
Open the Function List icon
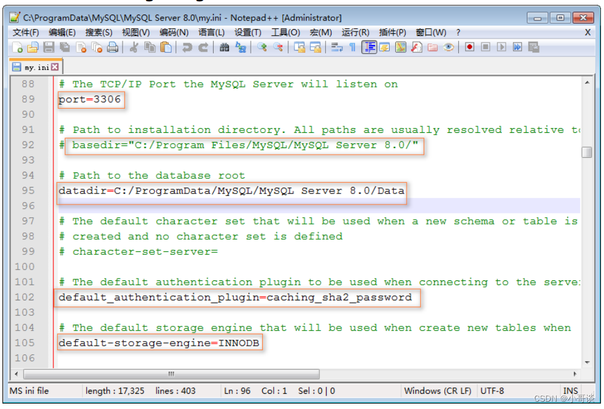point(416,47)
